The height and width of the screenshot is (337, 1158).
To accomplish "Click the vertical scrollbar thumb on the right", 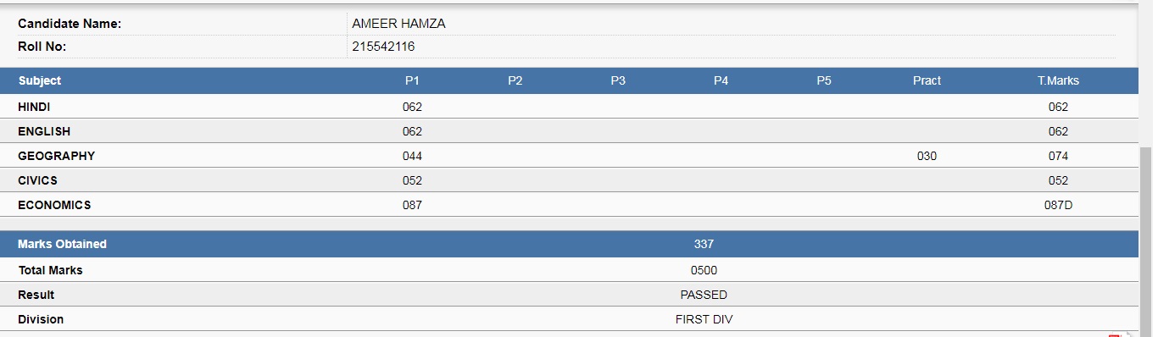I will point(1147,241).
